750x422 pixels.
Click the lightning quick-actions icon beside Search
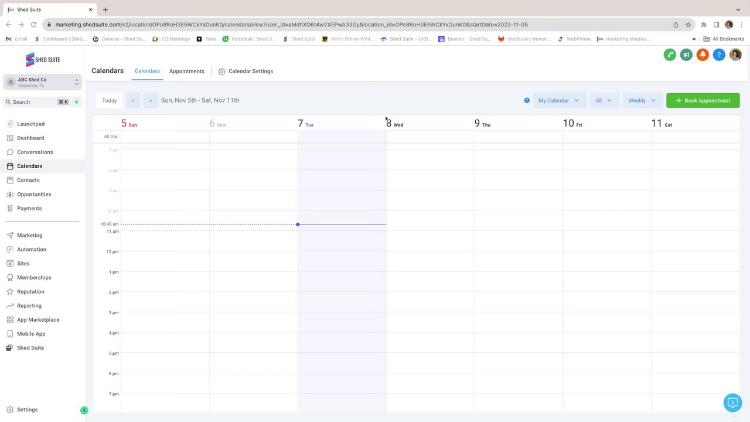(x=76, y=102)
